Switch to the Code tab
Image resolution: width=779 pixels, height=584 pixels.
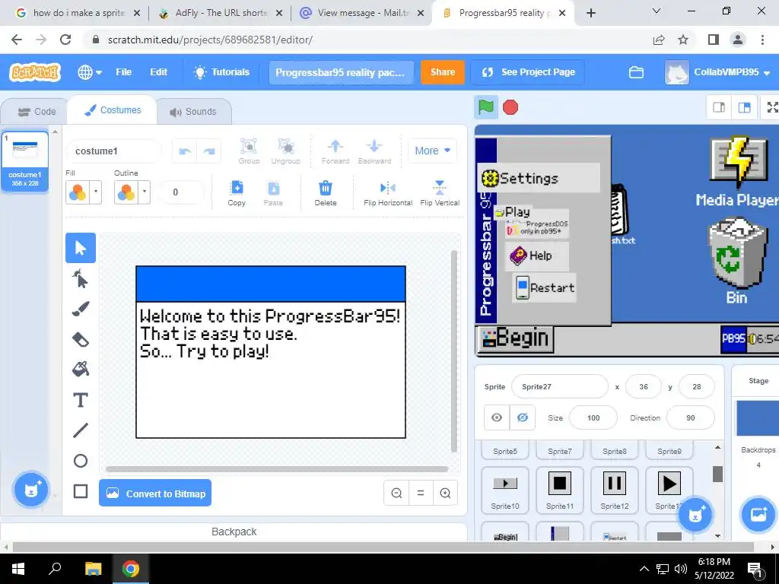pyautogui.click(x=37, y=112)
